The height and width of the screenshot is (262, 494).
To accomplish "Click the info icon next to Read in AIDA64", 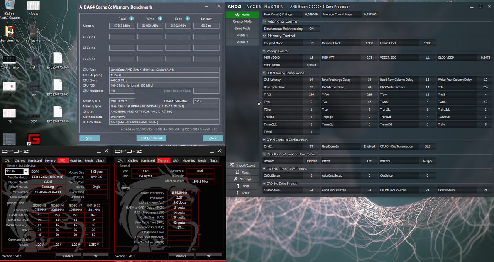I will point(132,19).
